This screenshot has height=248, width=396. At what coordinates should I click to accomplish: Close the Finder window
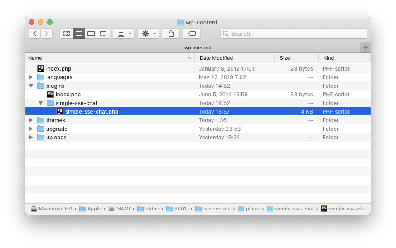[32, 22]
